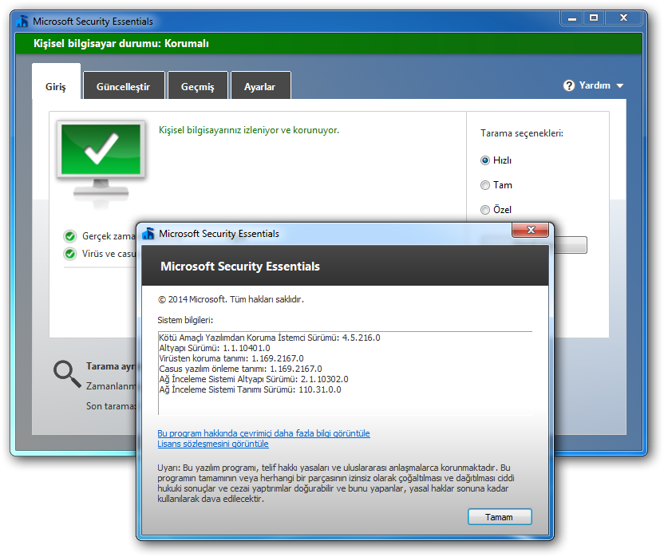Select line 'Virüsten koruma tanımı: 1.169.2167.0'
664x557 pixels.
point(231,358)
